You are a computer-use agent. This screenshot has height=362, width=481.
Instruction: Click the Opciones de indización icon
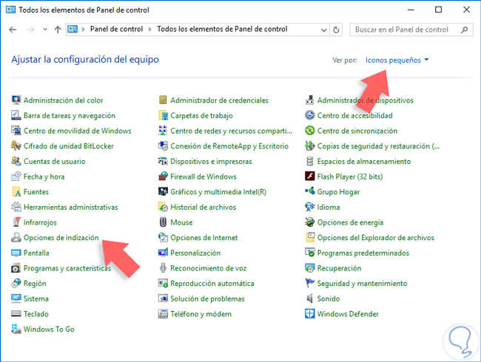tap(16, 238)
